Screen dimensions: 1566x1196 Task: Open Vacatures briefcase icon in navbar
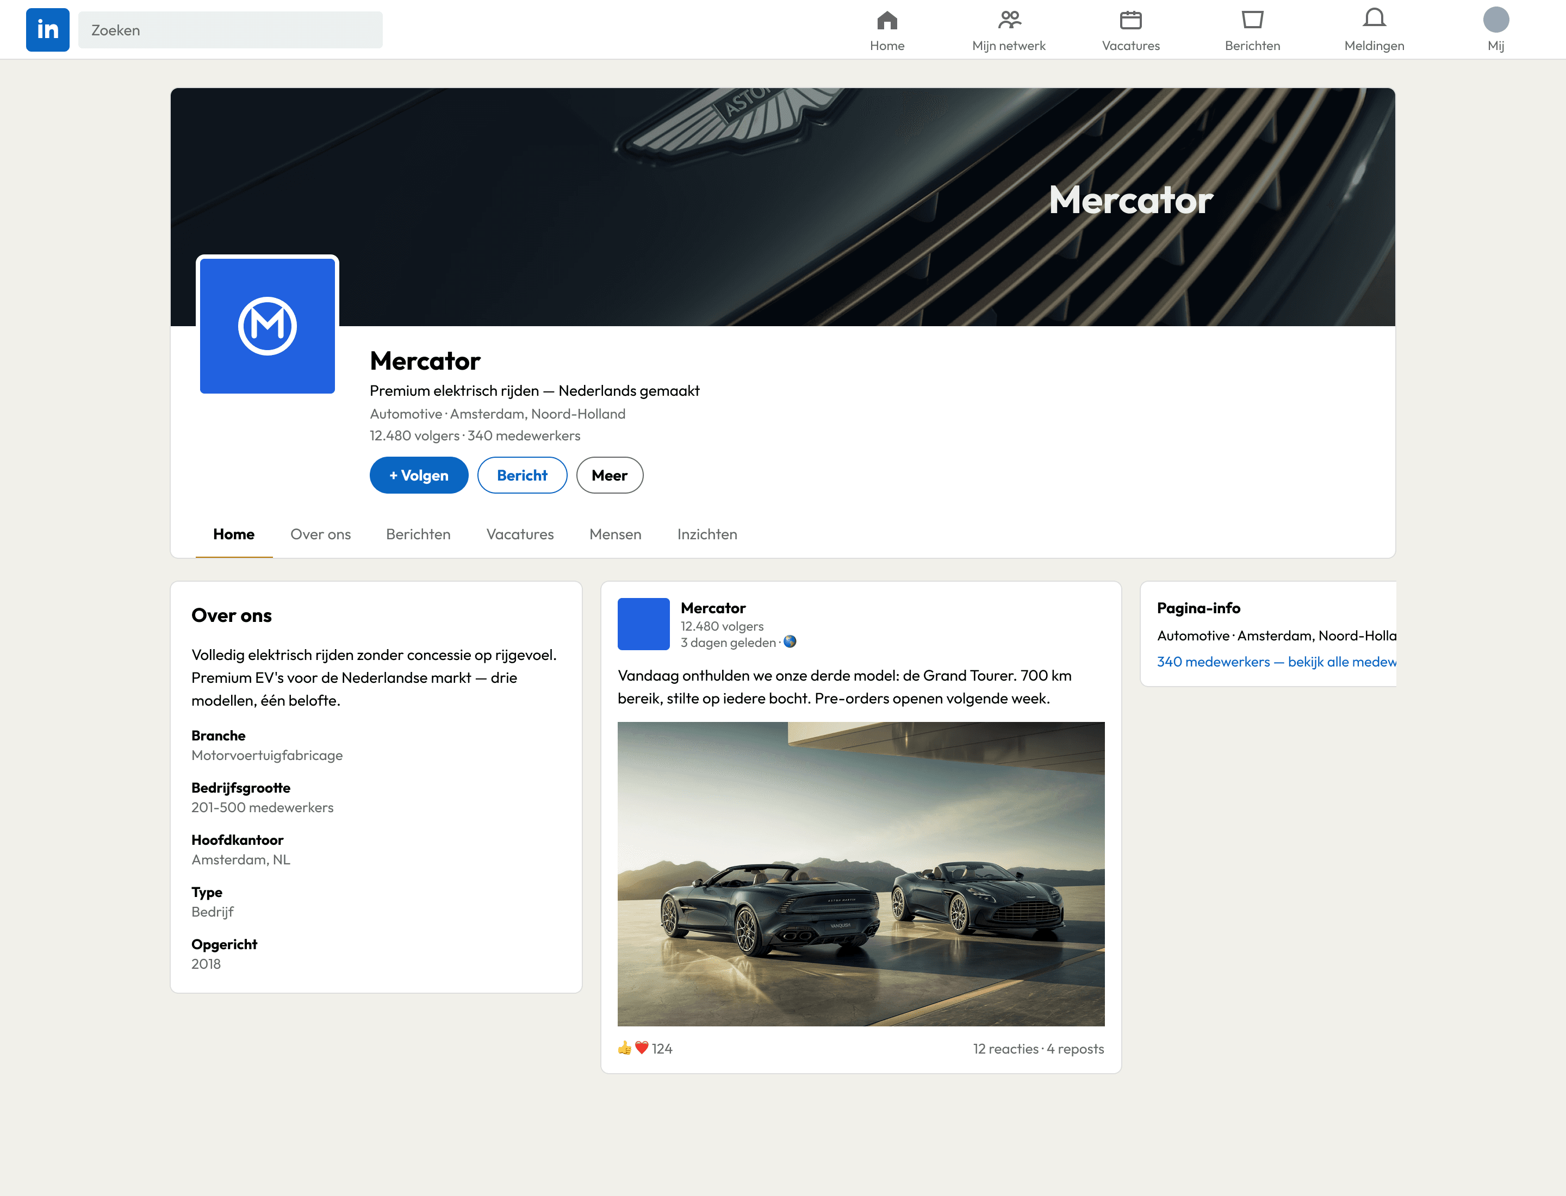tap(1131, 20)
